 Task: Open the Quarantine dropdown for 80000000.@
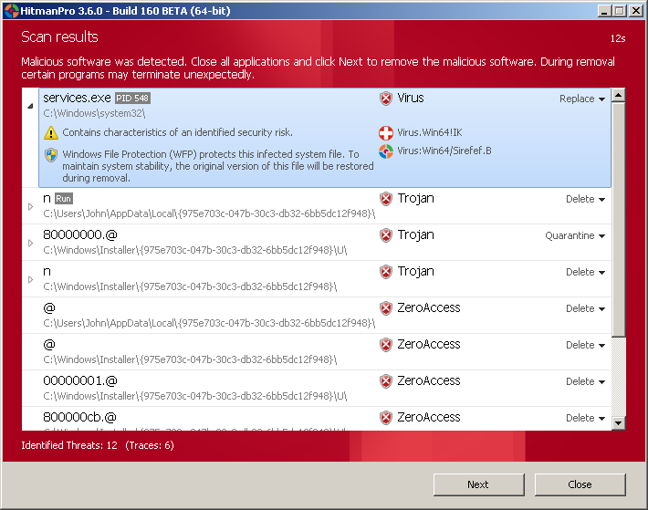[x=575, y=235]
